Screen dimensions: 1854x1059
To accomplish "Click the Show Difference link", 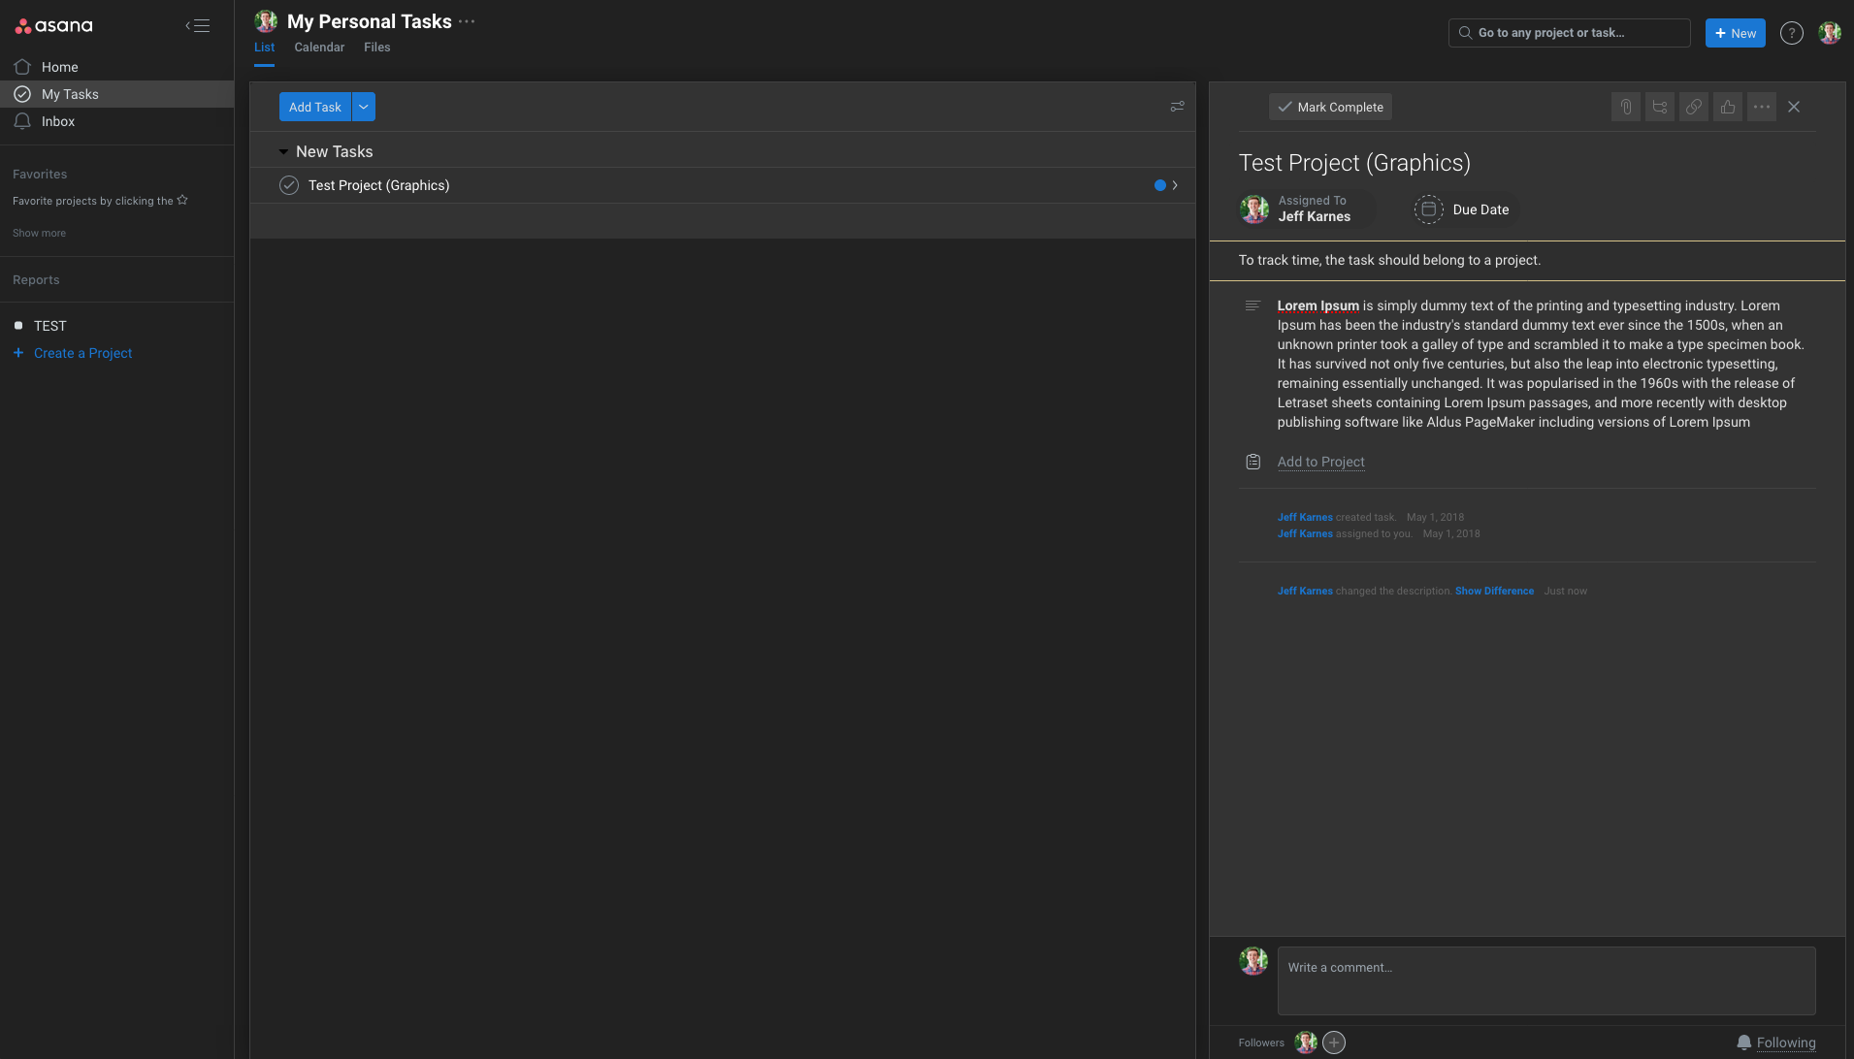I will [x=1494, y=591].
